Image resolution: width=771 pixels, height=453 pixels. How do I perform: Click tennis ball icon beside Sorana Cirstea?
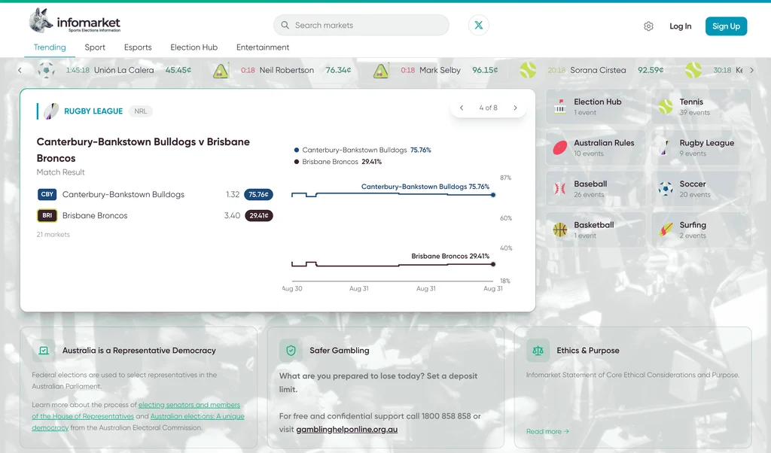(x=528, y=70)
